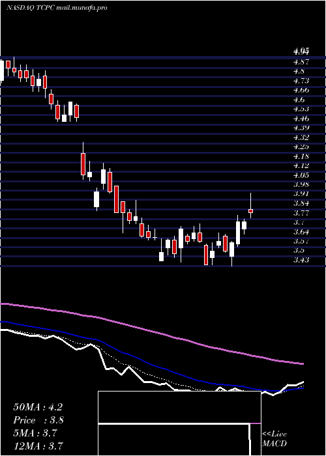The width and height of the screenshot is (326, 456).
Task: Click the MACD label
Action: [x=274, y=444]
